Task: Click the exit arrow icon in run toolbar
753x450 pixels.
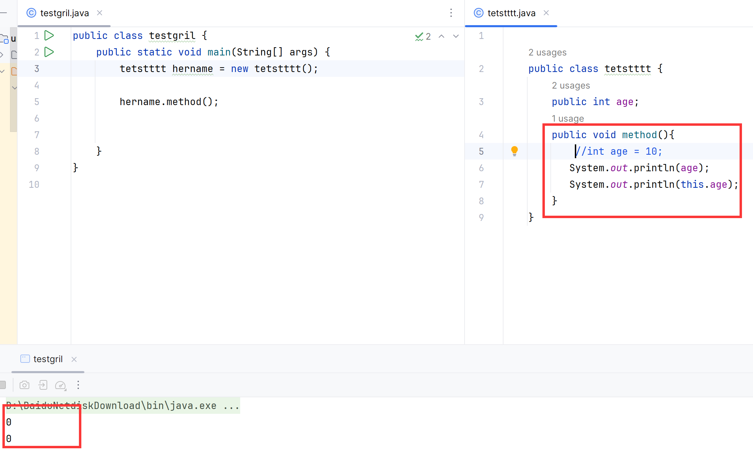Action: (x=43, y=385)
